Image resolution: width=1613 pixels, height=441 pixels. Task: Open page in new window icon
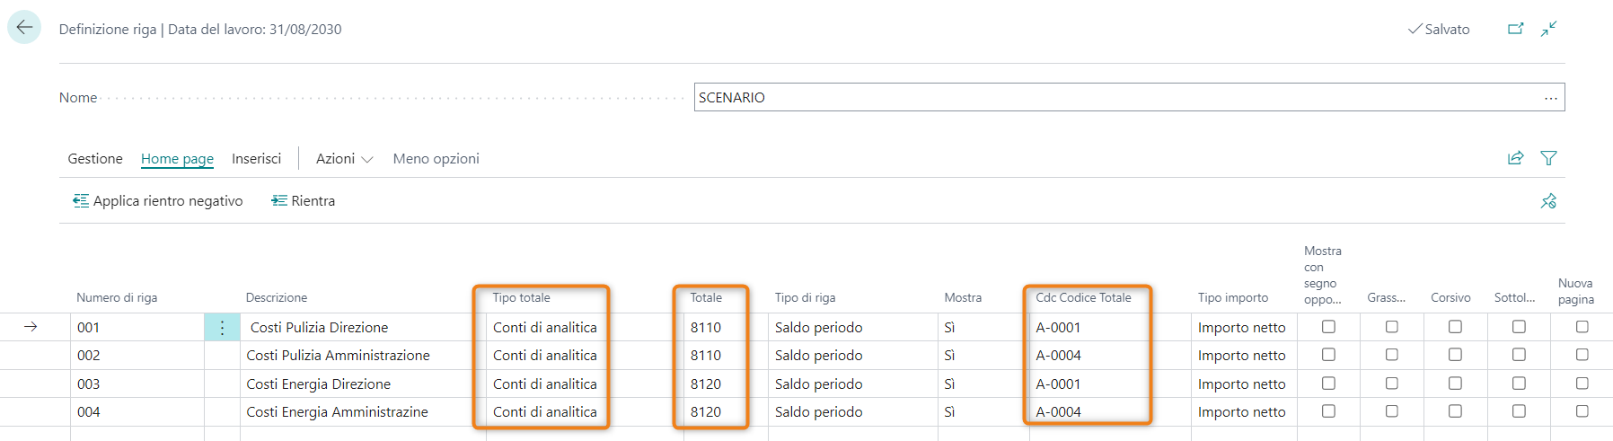pyautogui.click(x=1515, y=29)
